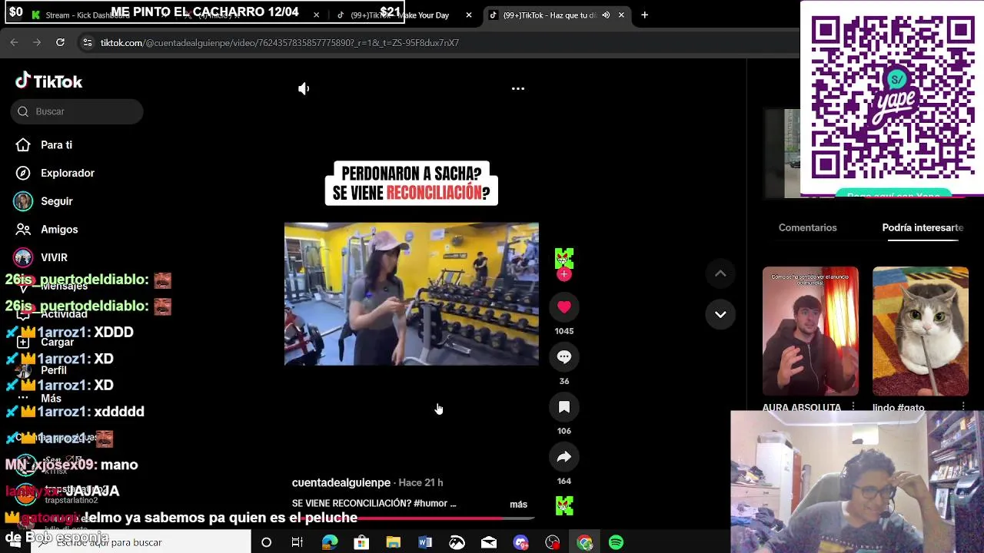Switch to the Comentarios tab
The height and width of the screenshot is (553, 984).
pyautogui.click(x=807, y=227)
